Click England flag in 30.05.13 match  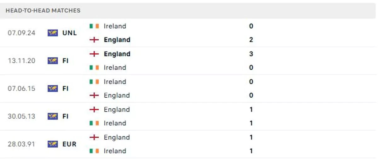(x=94, y=109)
